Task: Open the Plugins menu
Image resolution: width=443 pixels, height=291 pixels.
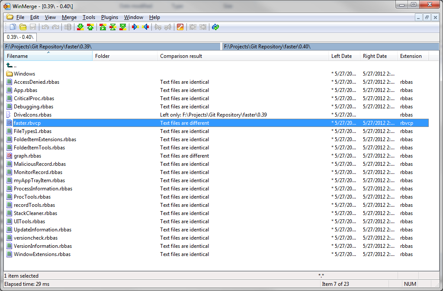Action: click(109, 17)
